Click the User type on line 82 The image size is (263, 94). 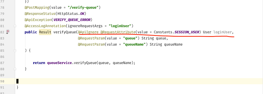pos(207,32)
